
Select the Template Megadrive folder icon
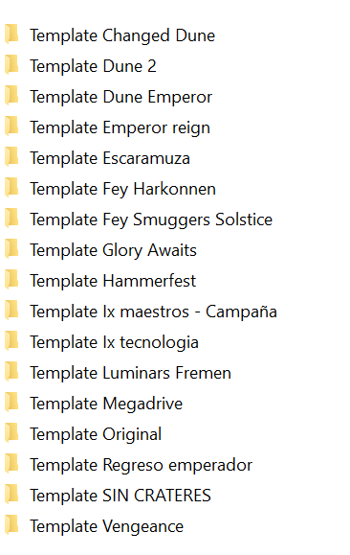(11, 403)
